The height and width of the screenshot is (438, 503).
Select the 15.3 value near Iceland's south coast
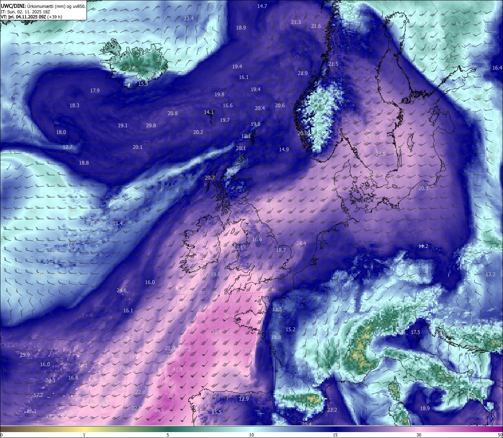click(x=143, y=84)
